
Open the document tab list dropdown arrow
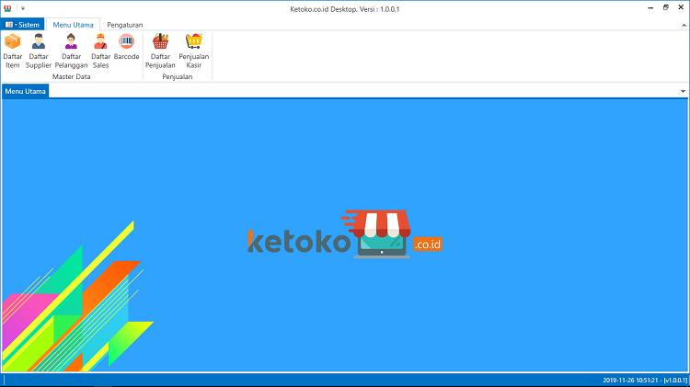pos(683,92)
